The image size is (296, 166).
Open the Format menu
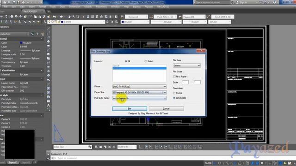[x=42, y=6]
